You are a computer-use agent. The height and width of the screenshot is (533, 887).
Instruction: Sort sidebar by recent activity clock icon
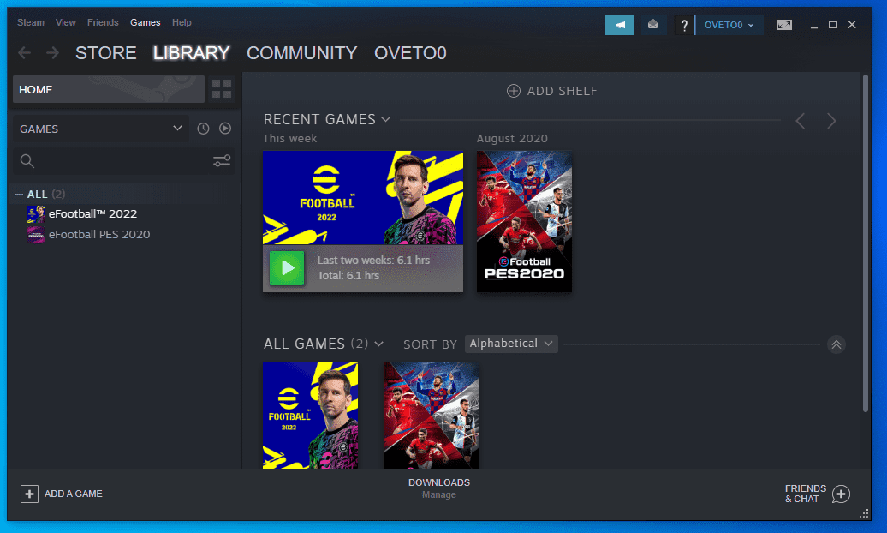(x=203, y=129)
